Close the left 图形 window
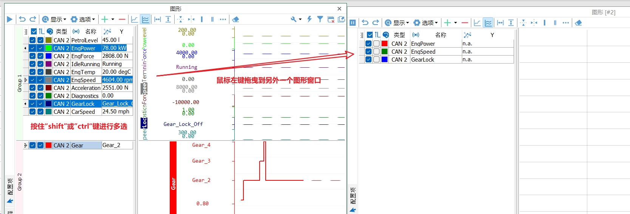This screenshot has height=214, width=630. (x=339, y=9)
